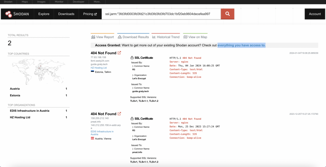
Task: Click the View on Map icon
Action: click(185, 37)
